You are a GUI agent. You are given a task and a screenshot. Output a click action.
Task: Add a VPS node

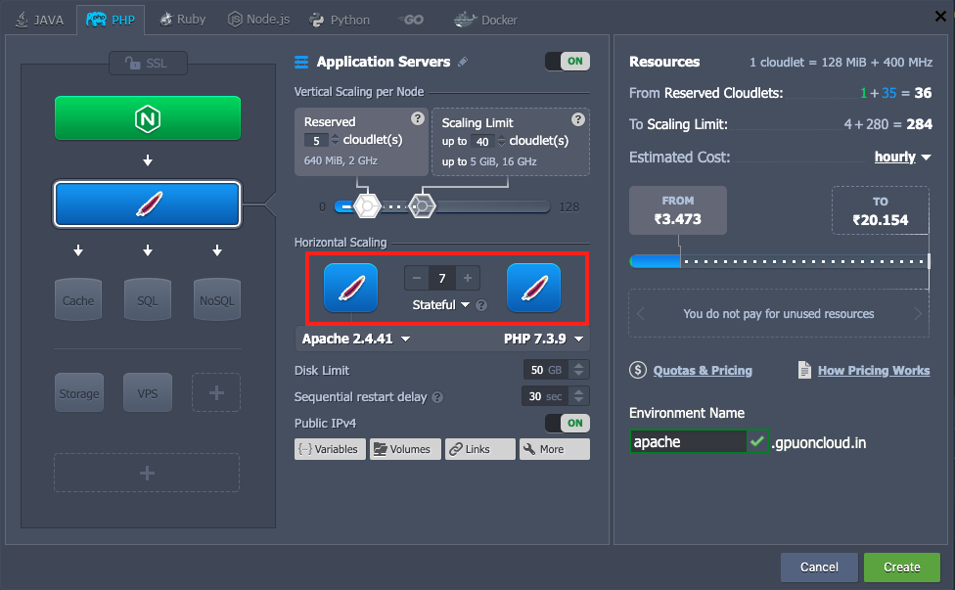point(147,392)
